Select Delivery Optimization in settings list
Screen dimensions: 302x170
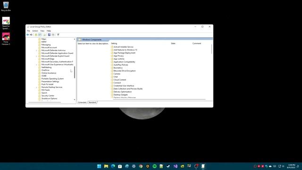pyautogui.click(x=123, y=92)
